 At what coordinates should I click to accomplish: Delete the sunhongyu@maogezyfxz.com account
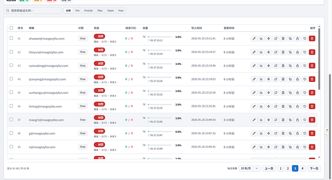(x=312, y=93)
